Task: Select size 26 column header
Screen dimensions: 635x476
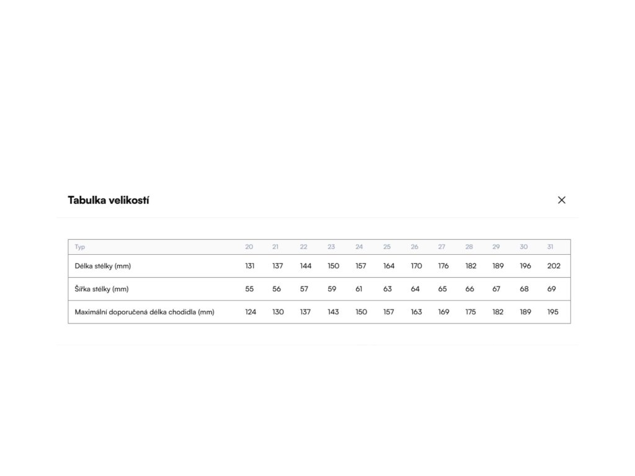Action: tap(414, 247)
